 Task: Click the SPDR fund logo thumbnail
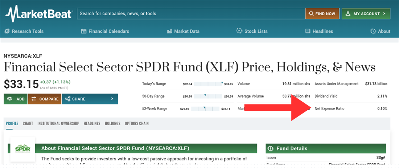[x=23, y=149]
